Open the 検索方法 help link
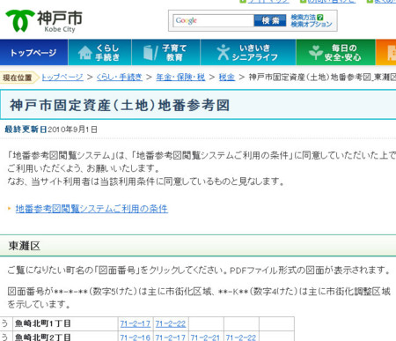 click(303, 18)
